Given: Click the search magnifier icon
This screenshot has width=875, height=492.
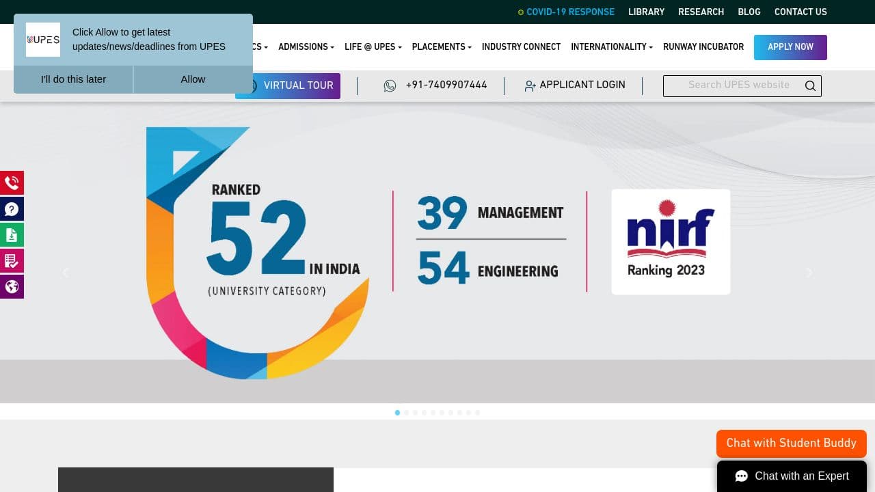Looking at the screenshot, I should click(809, 85).
